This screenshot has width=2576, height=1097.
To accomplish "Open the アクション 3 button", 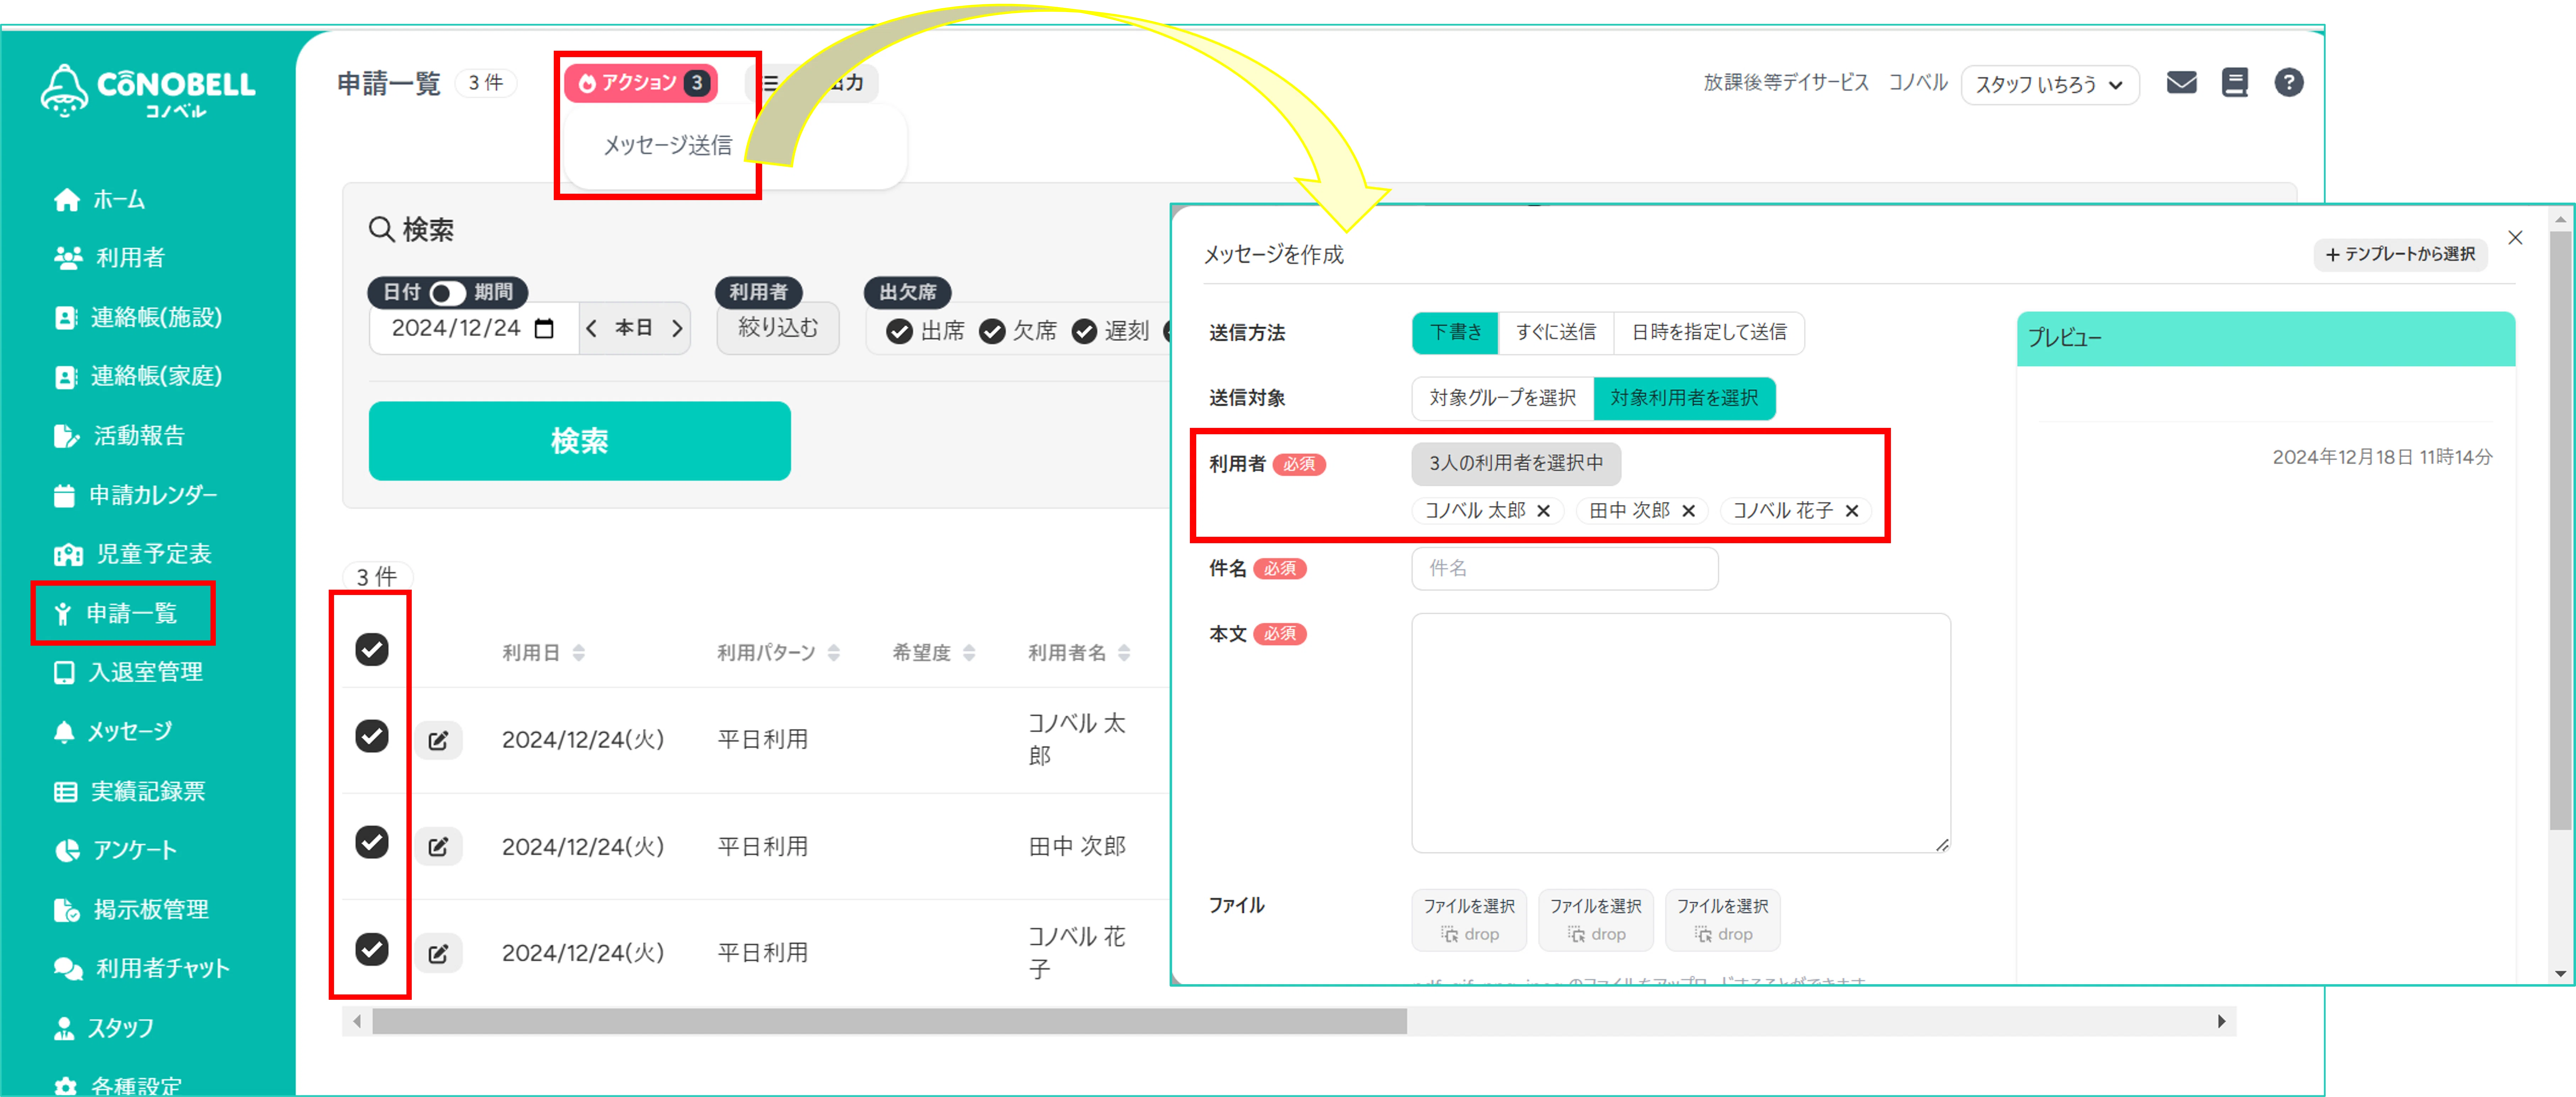I will [x=641, y=83].
